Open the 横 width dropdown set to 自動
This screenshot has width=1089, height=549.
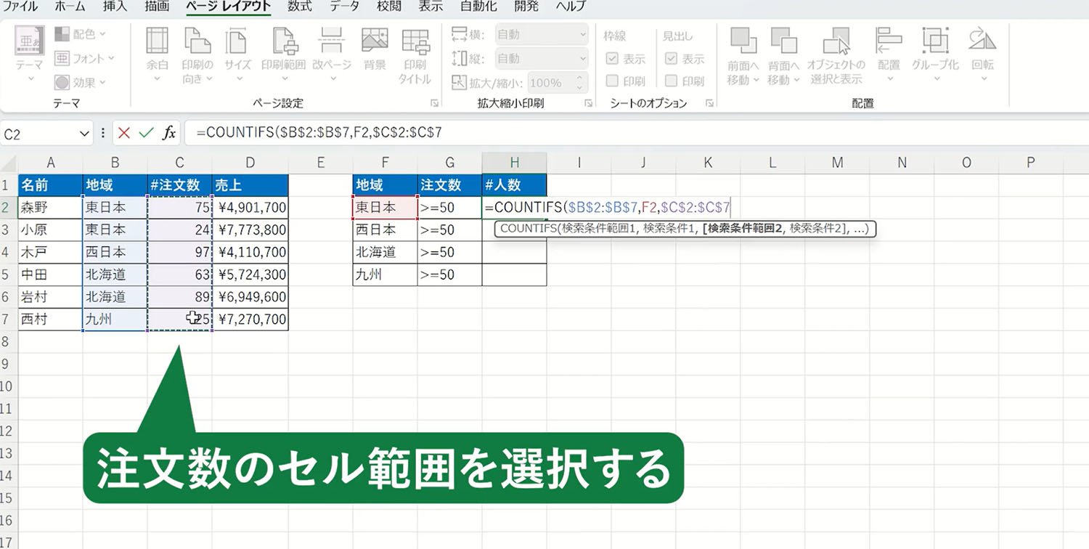point(542,34)
